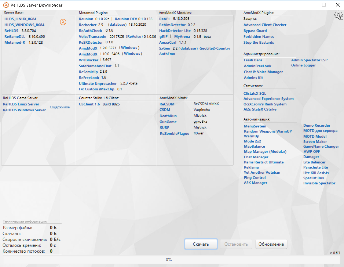Viewport: 344px width, 267px height.
Task: Select AmxModX 1.9.0 link
Action: [88, 48]
